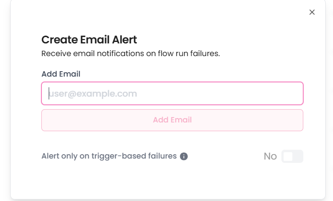The image size is (333, 201).
Task: Click the 'example.com' part of the placeholder
Action: (x=107, y=94)
